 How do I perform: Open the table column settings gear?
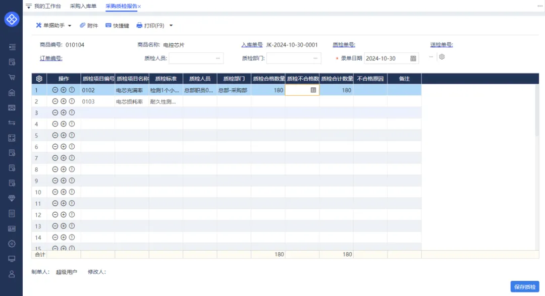(x=39, y=79)
